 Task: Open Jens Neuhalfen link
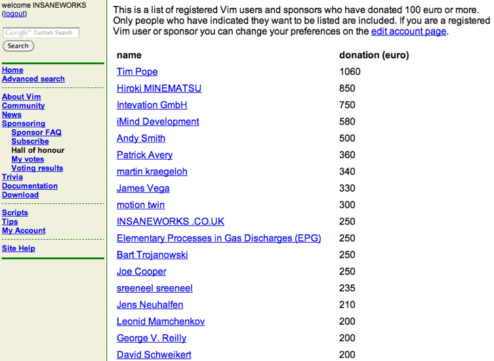[x=150, y=305]
